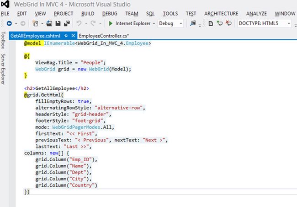This screenshot has height=207, width=297.
Task: Open the New Project dropdown arrow
Action: click(42, 23)
